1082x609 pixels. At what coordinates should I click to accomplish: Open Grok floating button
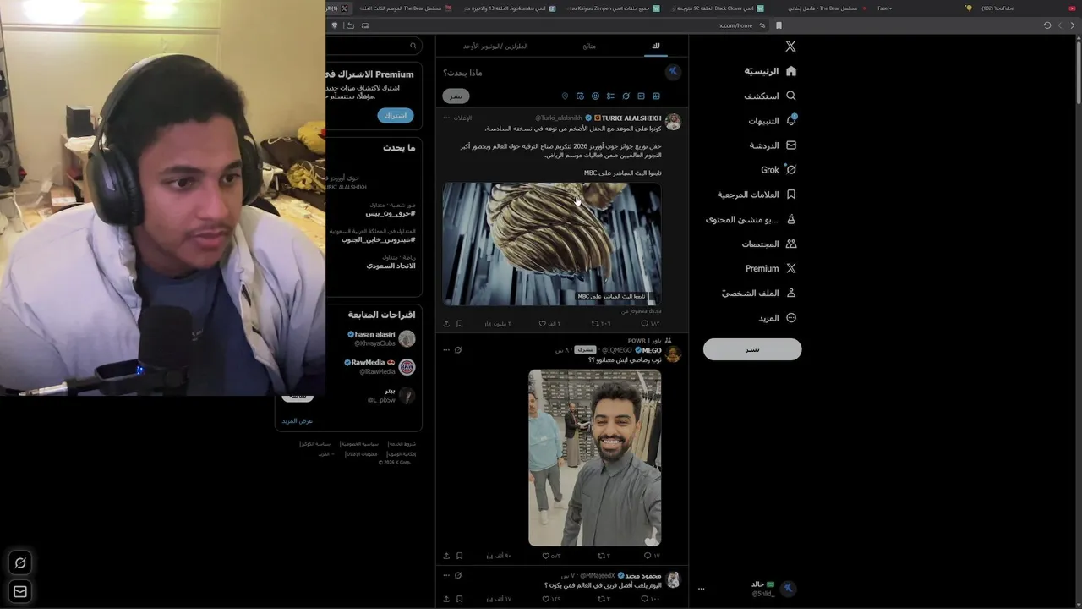pyautogui.click(x=20, y=562)
